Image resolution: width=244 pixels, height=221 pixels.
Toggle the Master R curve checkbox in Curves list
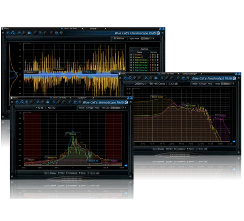tap(131, 57)
